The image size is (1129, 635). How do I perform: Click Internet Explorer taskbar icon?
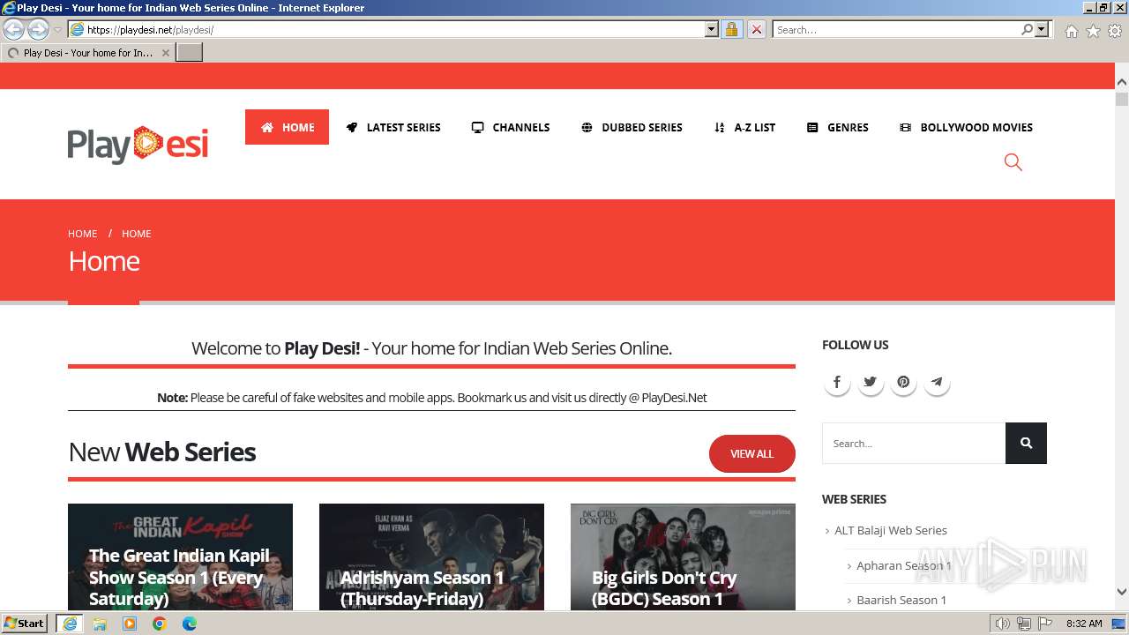(x=70, y=624)
